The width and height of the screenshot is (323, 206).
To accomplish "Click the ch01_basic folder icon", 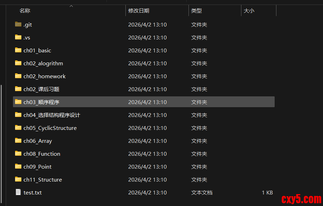I will click(x=18, y=50).
